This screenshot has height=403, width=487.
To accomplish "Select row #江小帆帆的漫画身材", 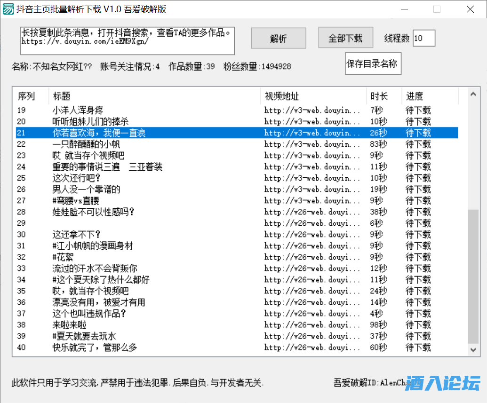I will [237, 246].
